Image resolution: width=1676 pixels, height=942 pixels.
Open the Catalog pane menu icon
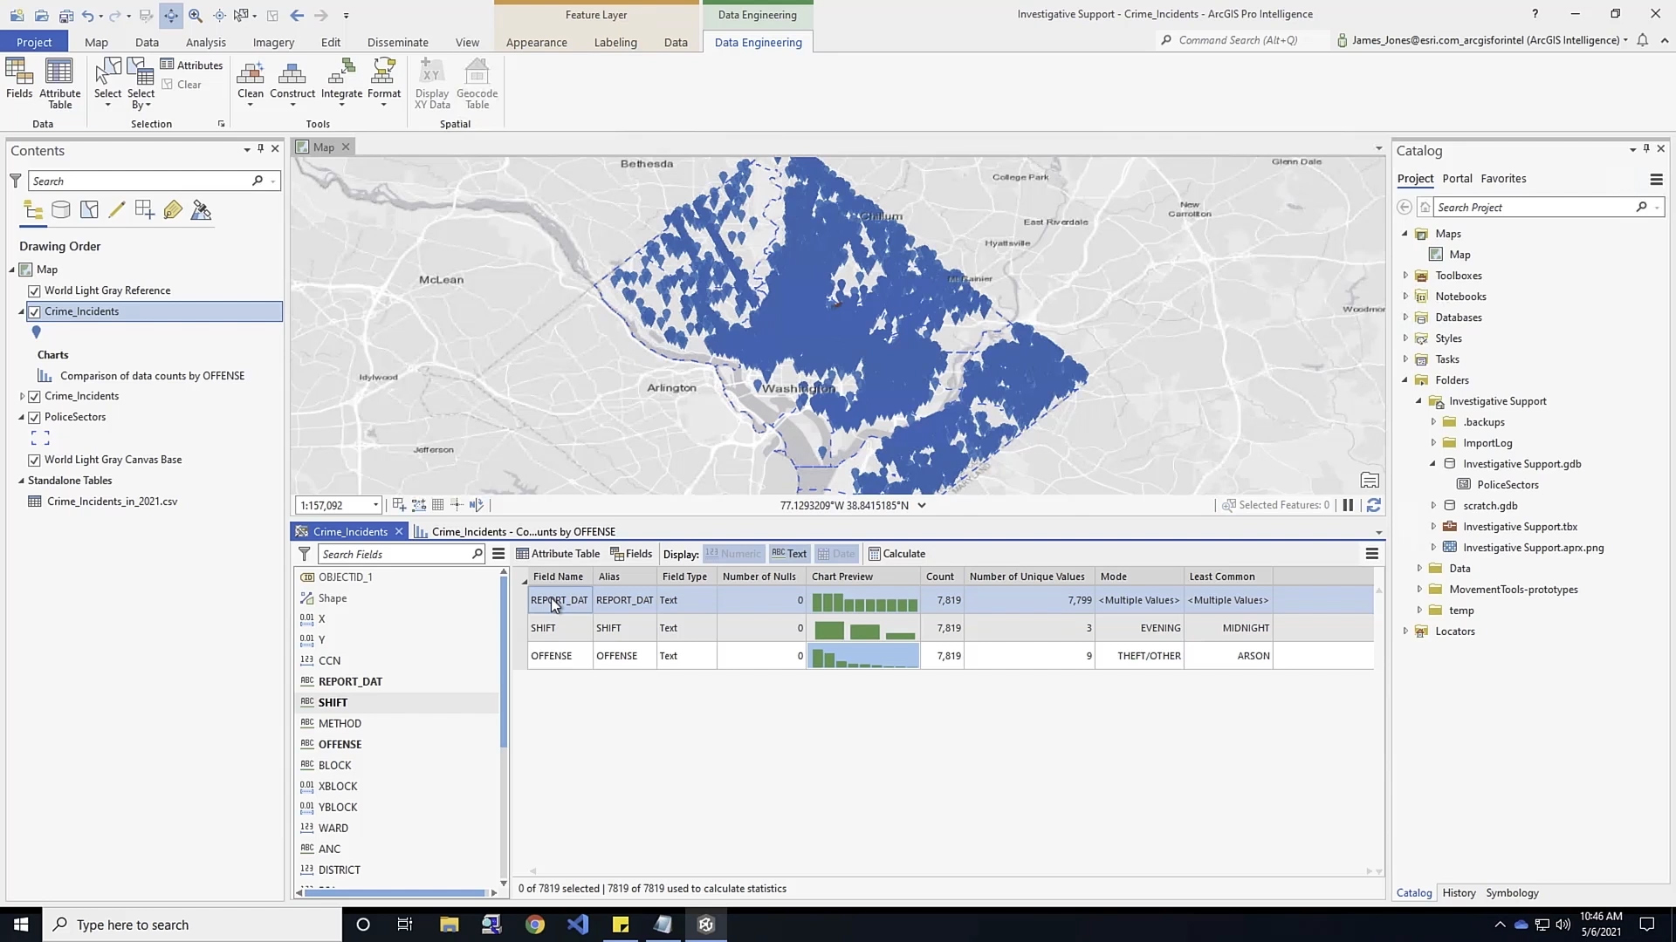coord(1656,180)
